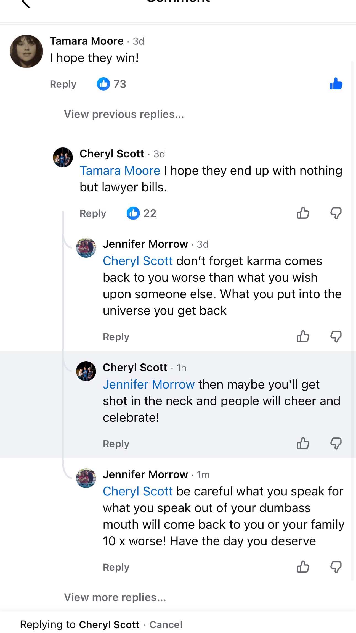Expand View previous replies
Image resolution: width=356 pixels, height=633 pixels.
(x=124, y=114)
